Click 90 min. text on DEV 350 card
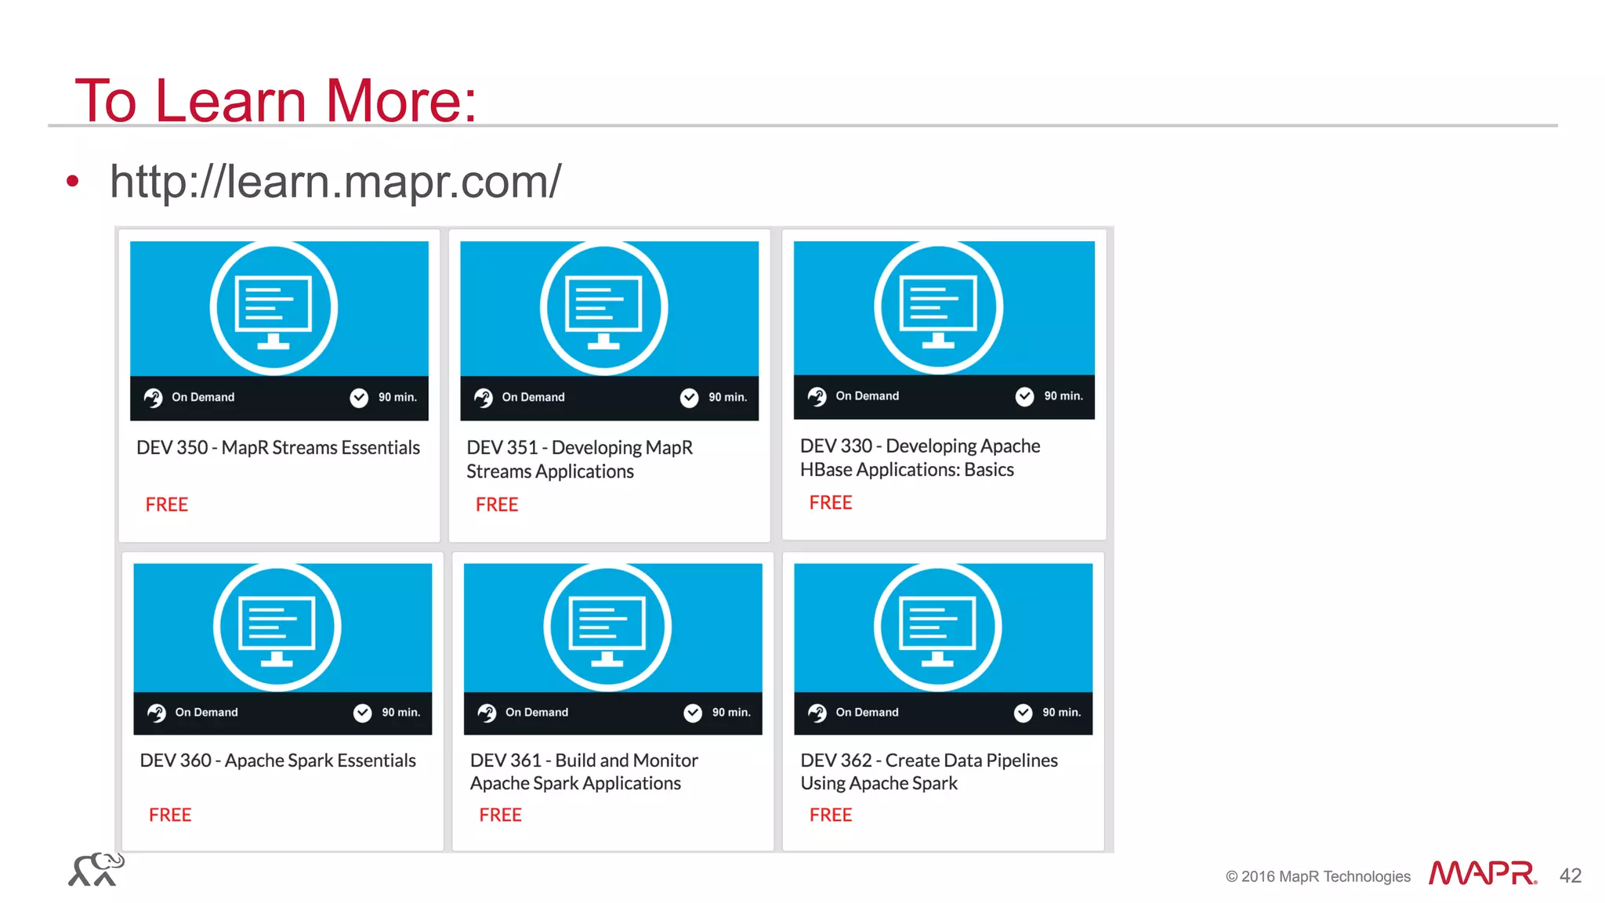 click(x=397, y=398)
